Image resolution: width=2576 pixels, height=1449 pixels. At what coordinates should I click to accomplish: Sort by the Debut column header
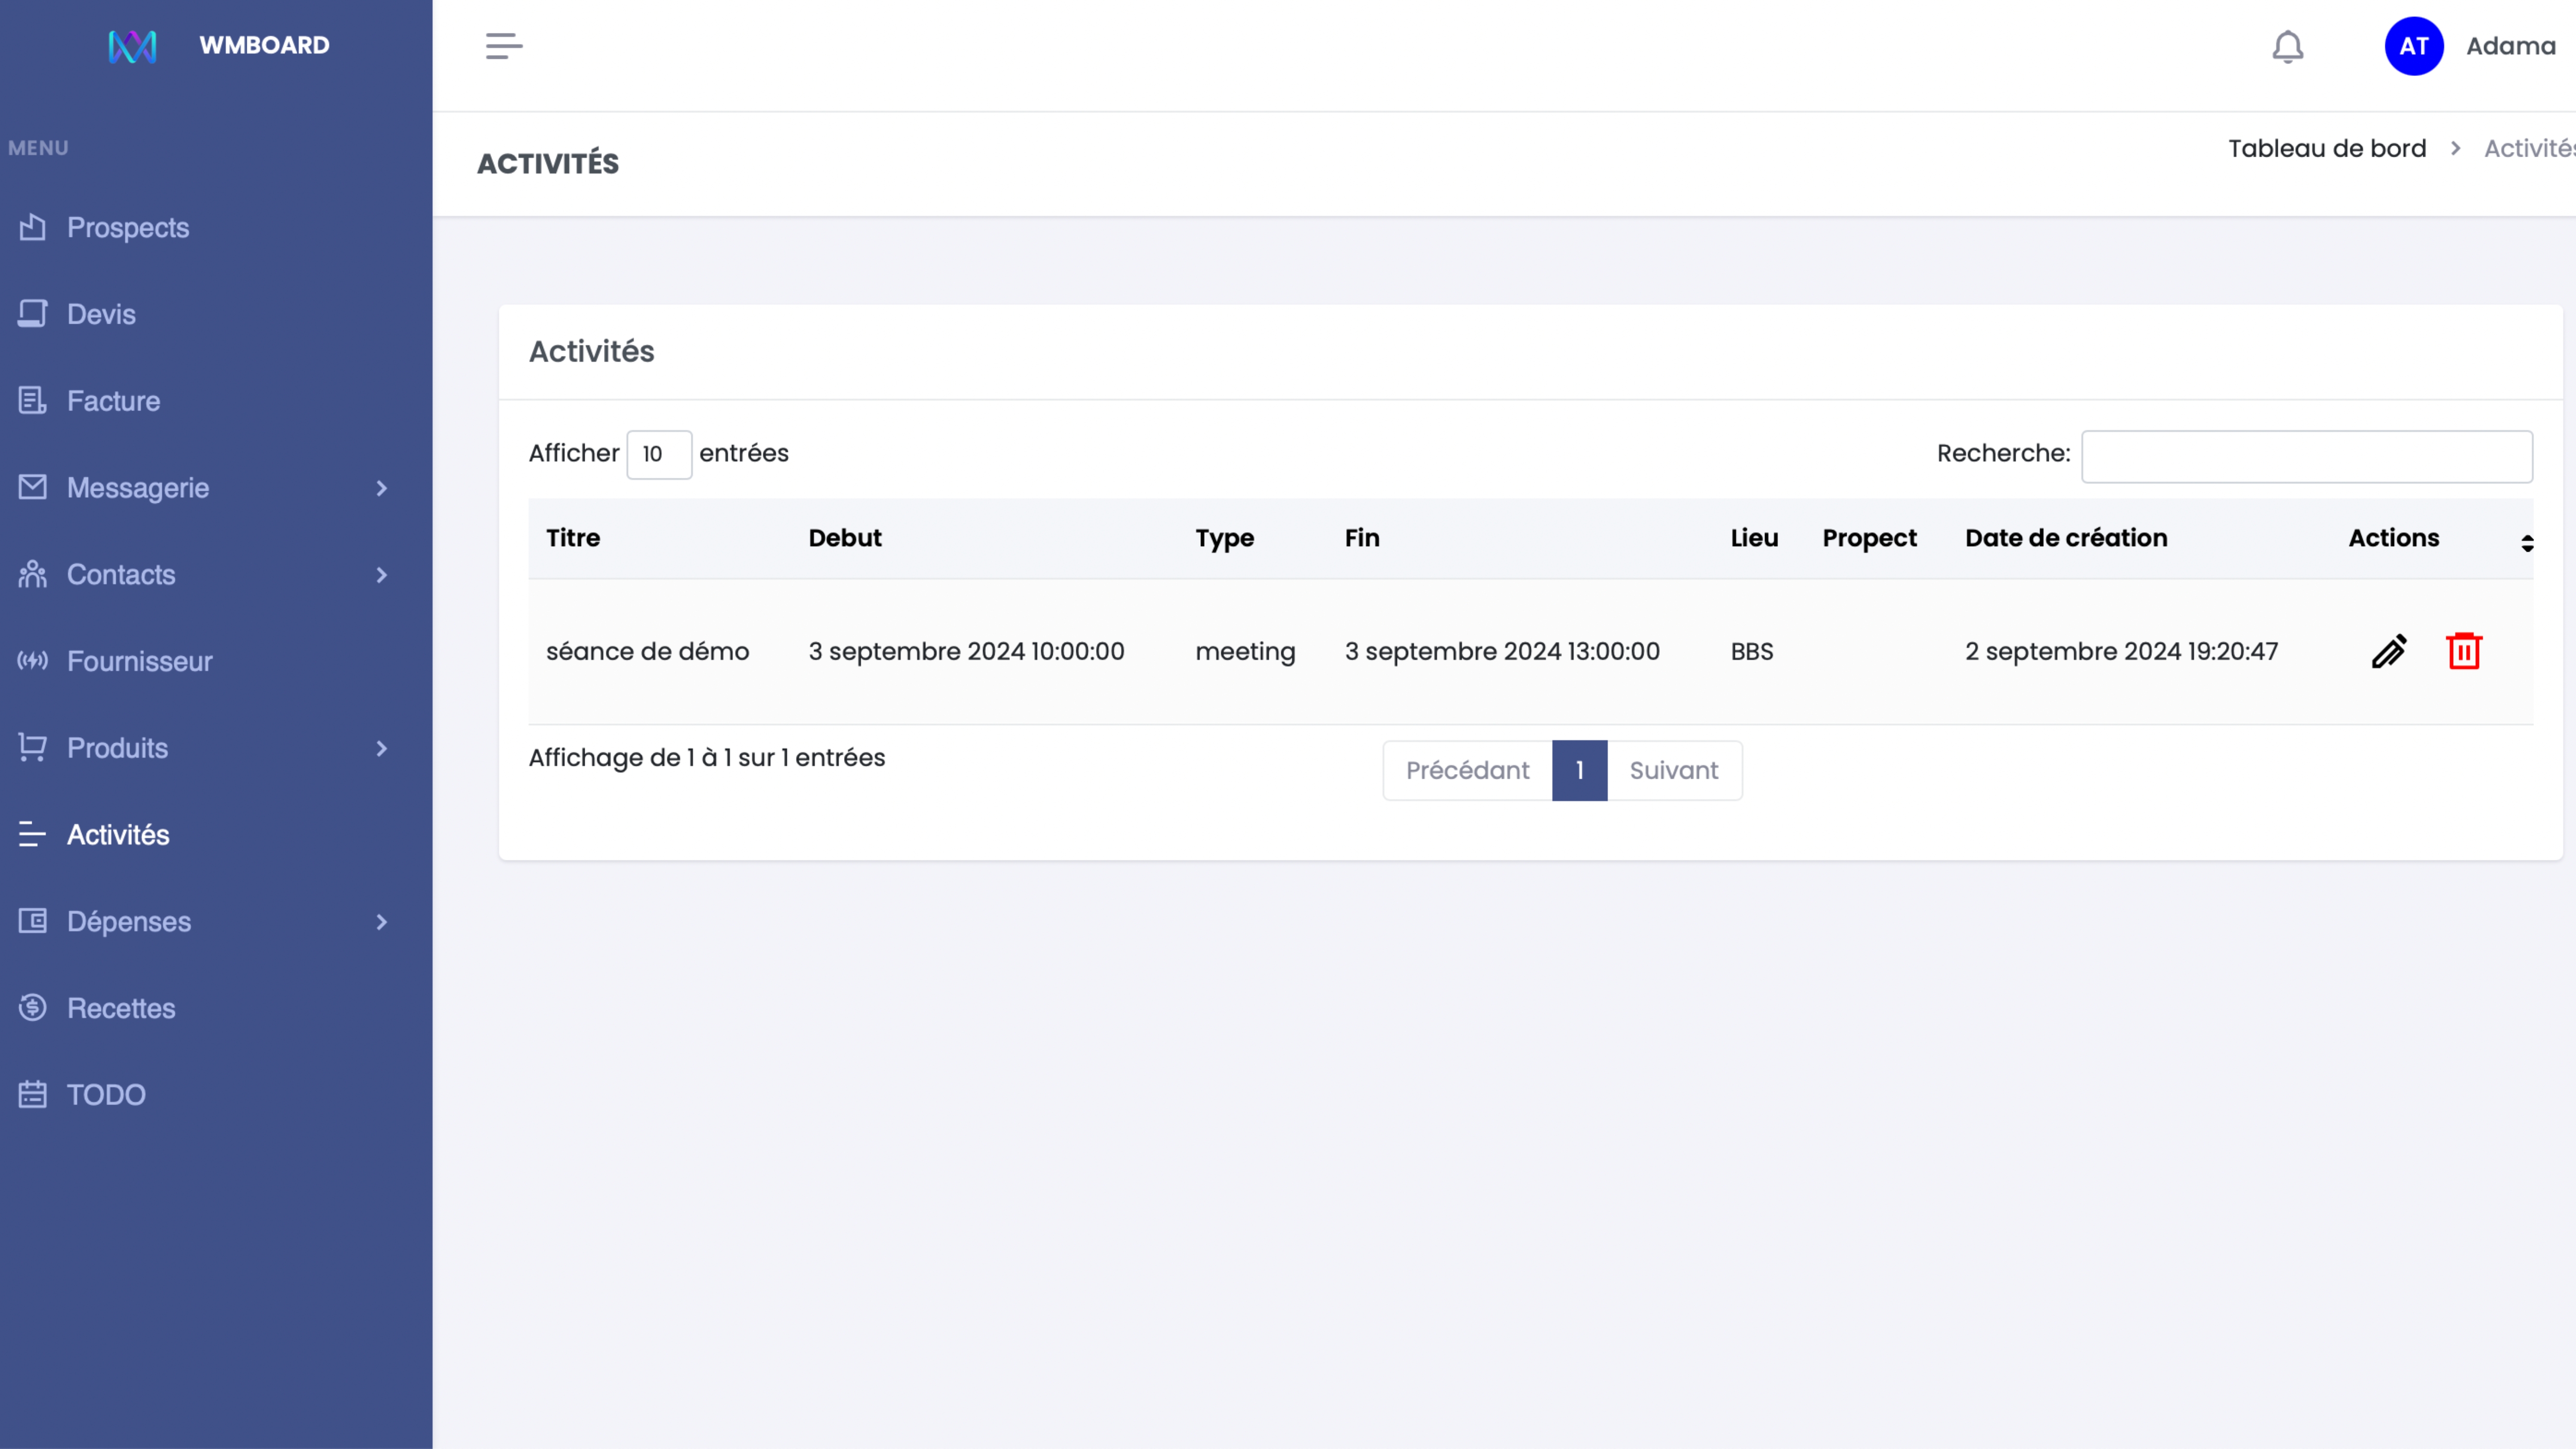tap(845, 538)
